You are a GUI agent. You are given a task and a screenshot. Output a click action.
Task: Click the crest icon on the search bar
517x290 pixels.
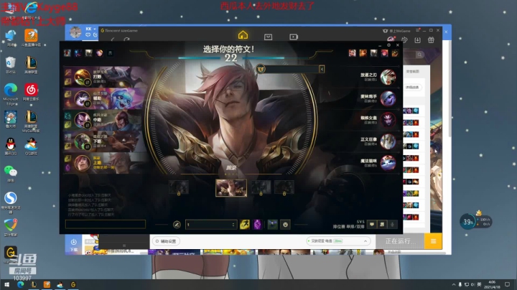click(x=261, y=69)
